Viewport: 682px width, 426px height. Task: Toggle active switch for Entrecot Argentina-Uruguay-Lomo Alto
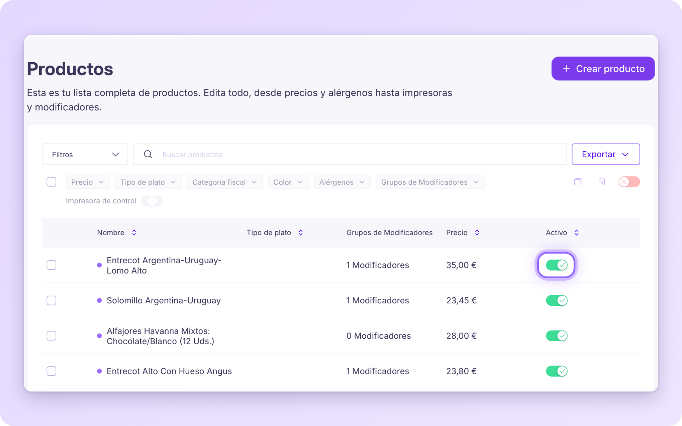[556, 265]
